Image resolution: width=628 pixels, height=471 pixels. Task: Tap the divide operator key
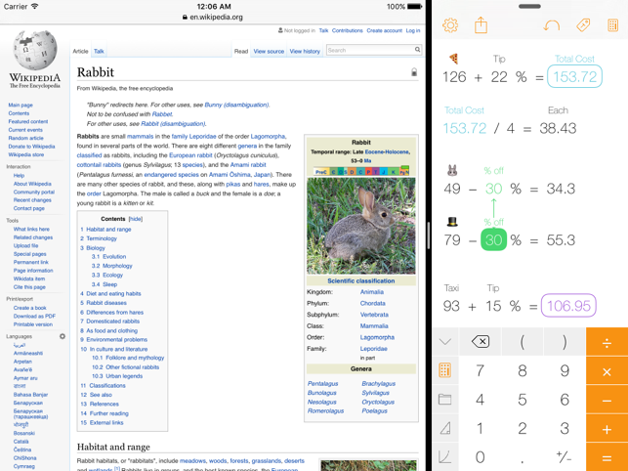[607, 342]
